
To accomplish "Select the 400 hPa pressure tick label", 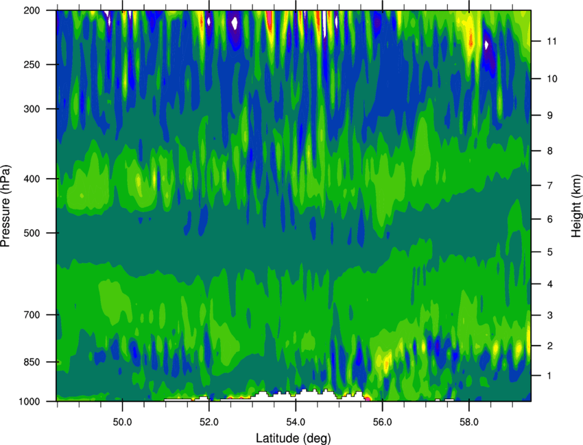I will 32,179.
